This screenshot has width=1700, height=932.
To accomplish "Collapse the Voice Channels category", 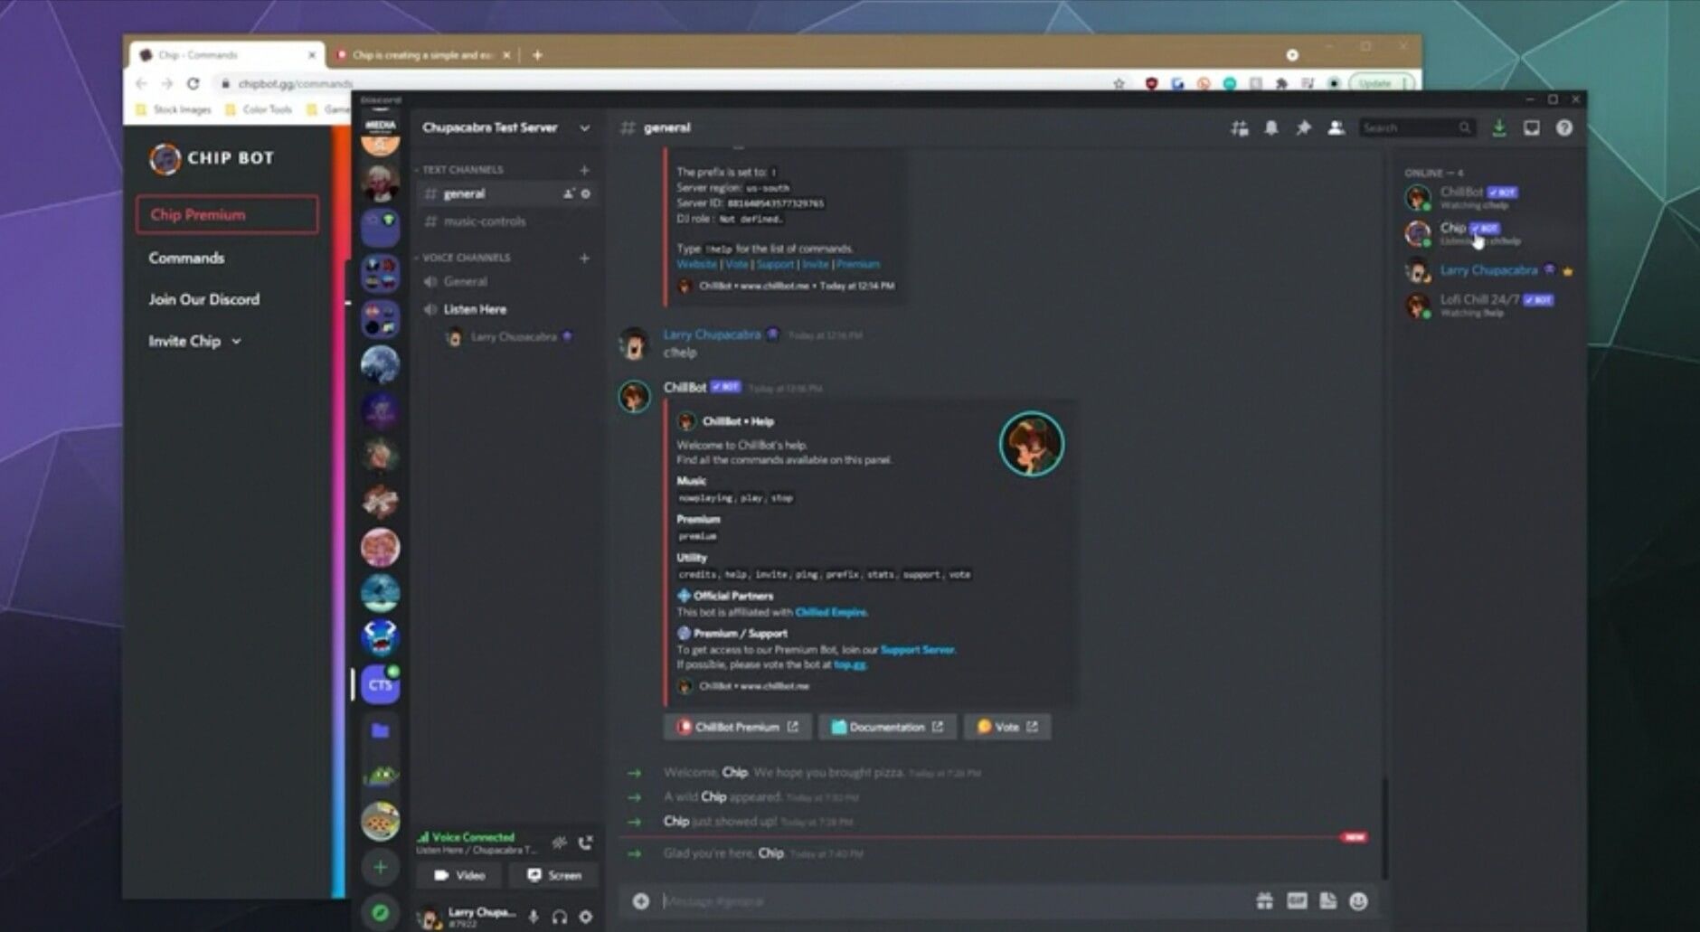I will 465,258.
